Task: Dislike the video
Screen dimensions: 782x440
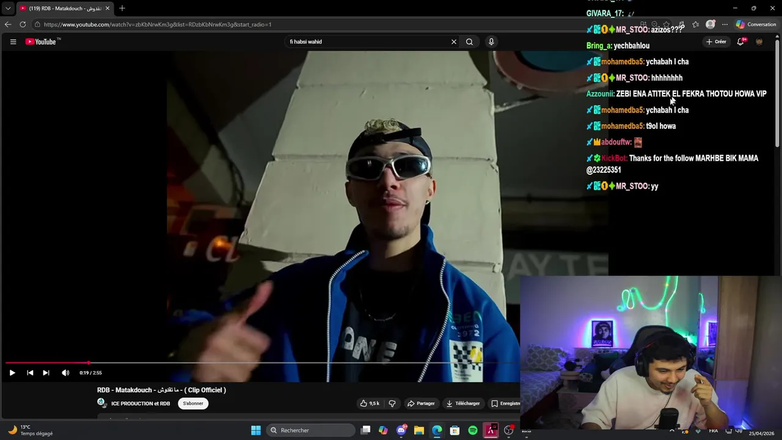Action: 392,403
